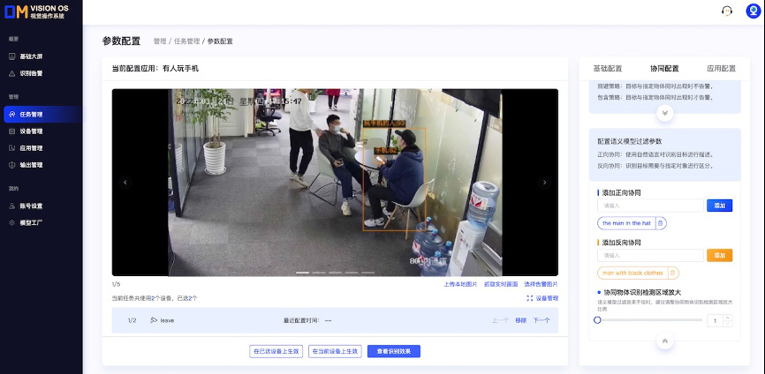Open the user avatar menu
Viewport: 765px width, 374px height.
753,11
